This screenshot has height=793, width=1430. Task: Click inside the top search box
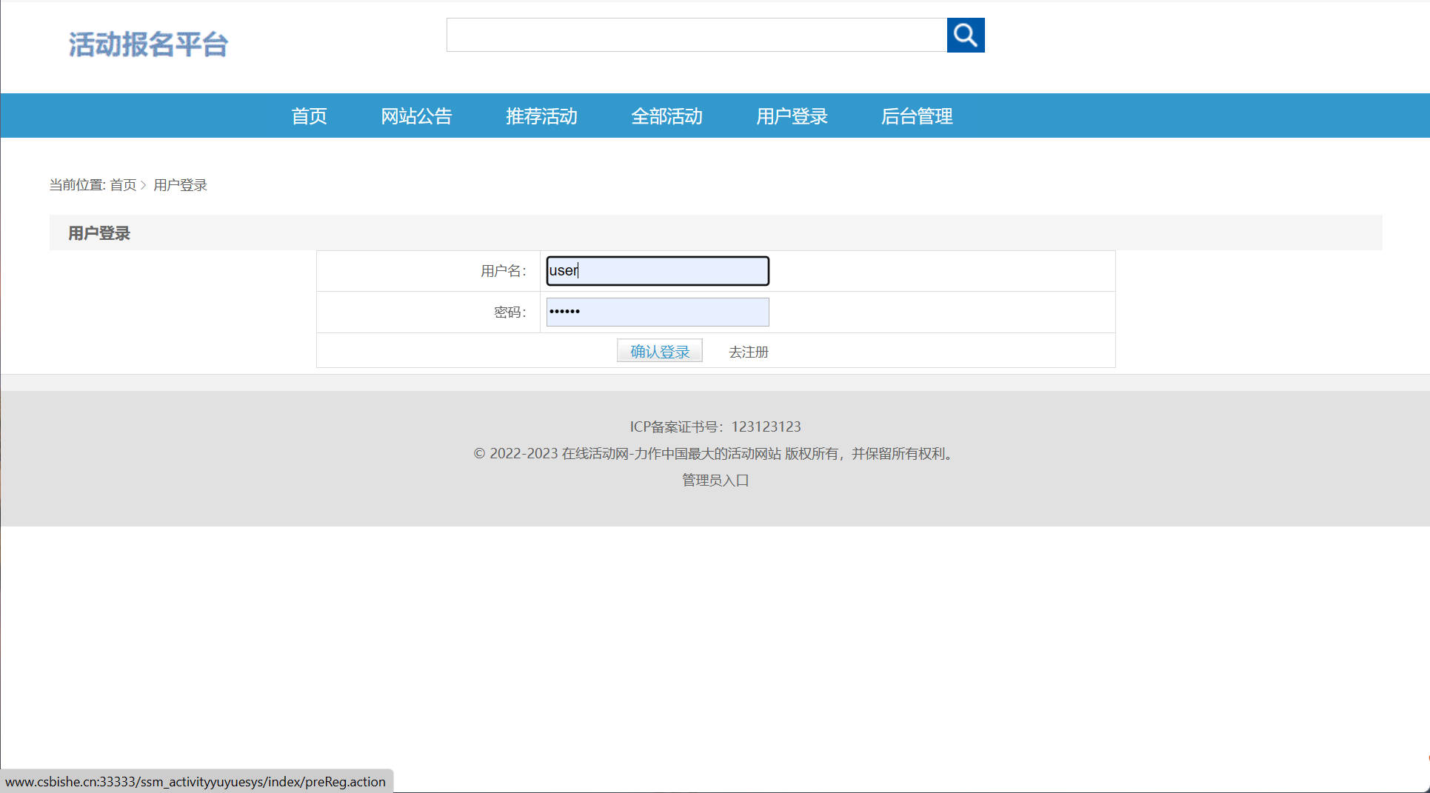point(696,34)
